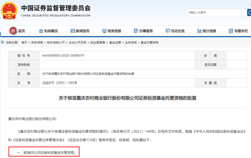
Task: Click the 发布机构 table label
Action: tap(24, 65)
